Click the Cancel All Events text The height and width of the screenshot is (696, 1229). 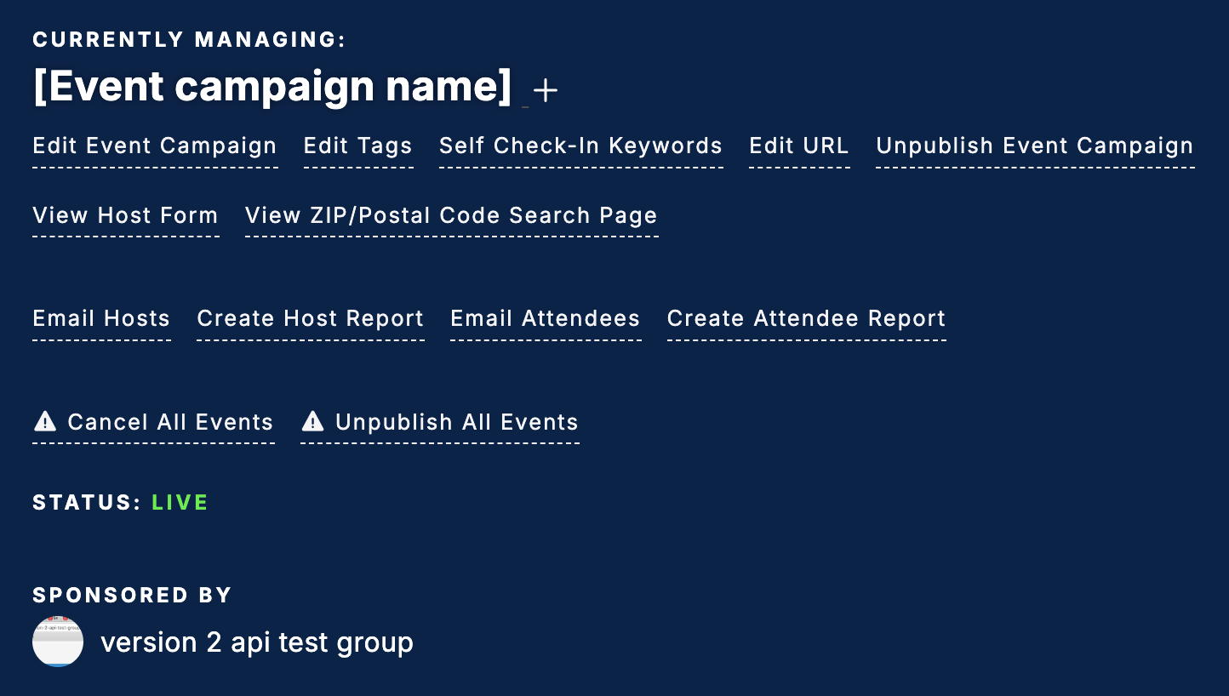coord(170,423)
